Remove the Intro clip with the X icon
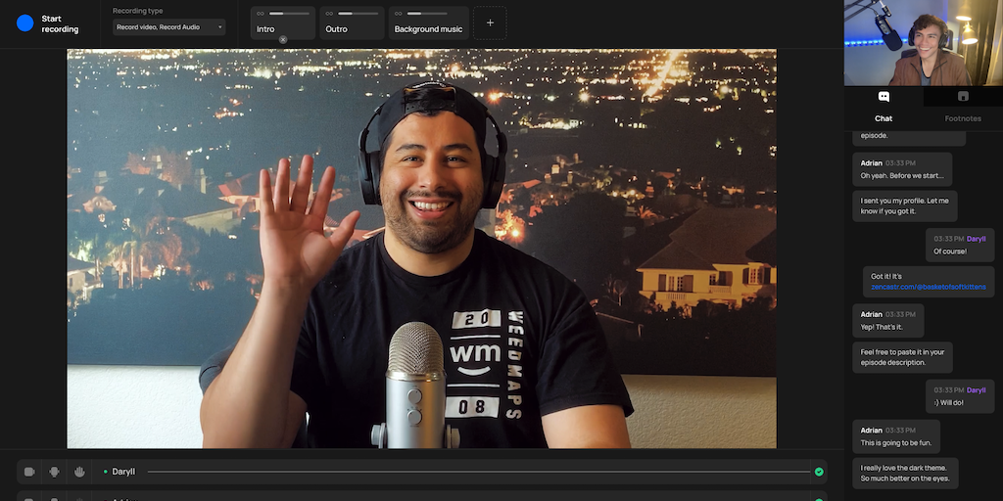This screenshot has width=1003, height=501. tap(283, 40)
